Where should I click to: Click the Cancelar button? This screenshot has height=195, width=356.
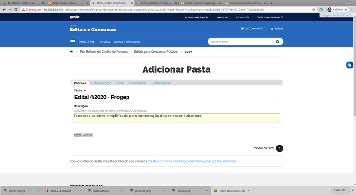pos(88,135)
